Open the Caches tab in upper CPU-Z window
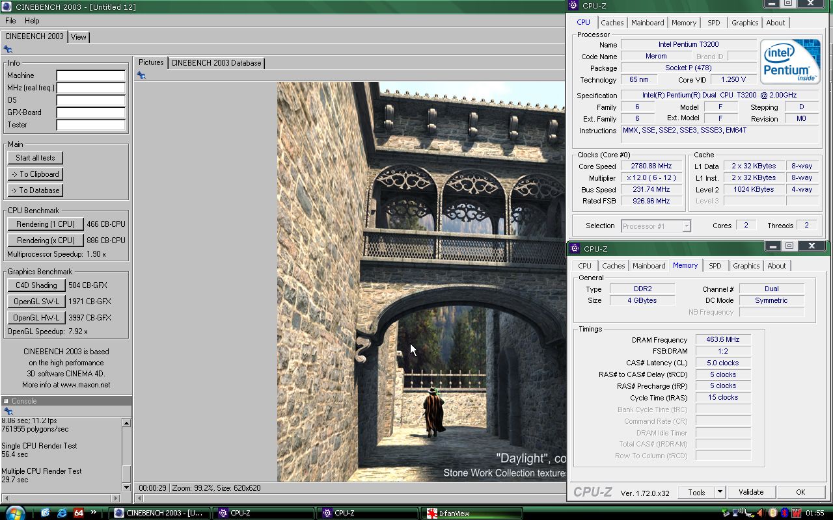Screen dimensions: 833x520 (x=612, y=23)
